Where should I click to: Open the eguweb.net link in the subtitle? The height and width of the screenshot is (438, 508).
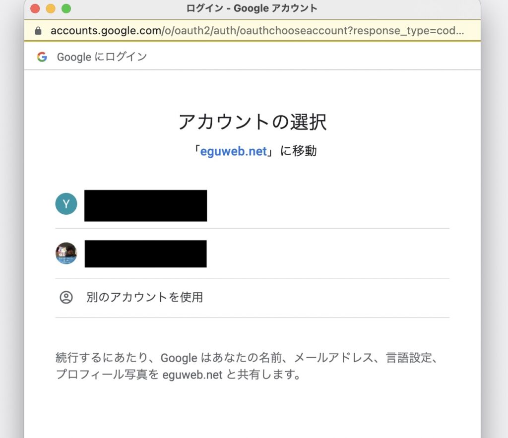(233, 151)
